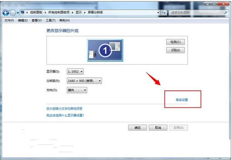Click the magnifier search icon
Viewport: 232px width, 160px height.
point(226,13)
